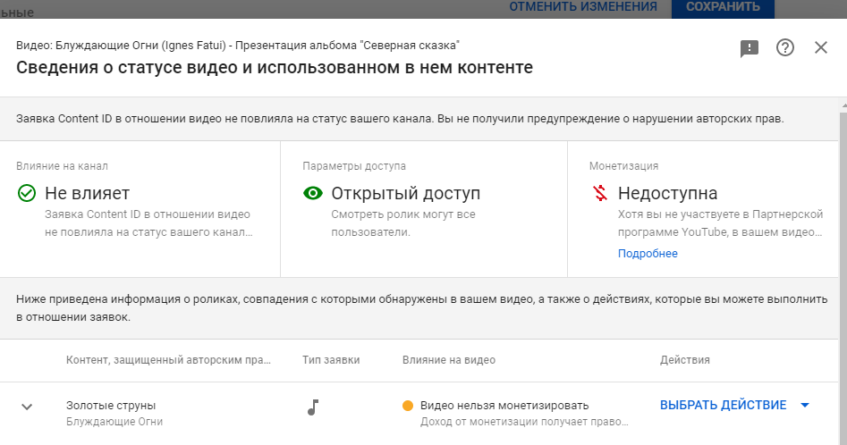The width and height of the screenshot is (847, 445).
Task: Click the Контент, защищенный авторским column header
Action: click(x=168, y=360)
